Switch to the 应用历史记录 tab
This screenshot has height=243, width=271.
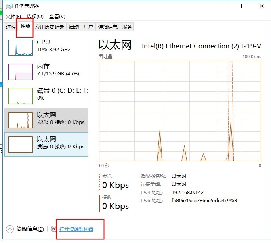click(50, 27)
